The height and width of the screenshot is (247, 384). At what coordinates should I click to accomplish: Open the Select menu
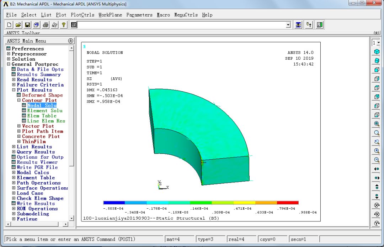point(29,15)
